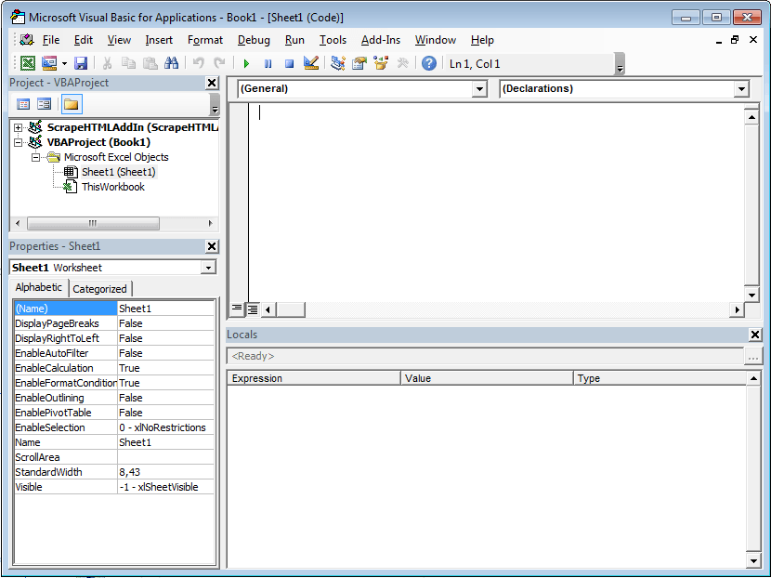The width and height of the screenshot is (771, 578).
Task: Open the Object Browser icon
Action: (x=381, y=63)
